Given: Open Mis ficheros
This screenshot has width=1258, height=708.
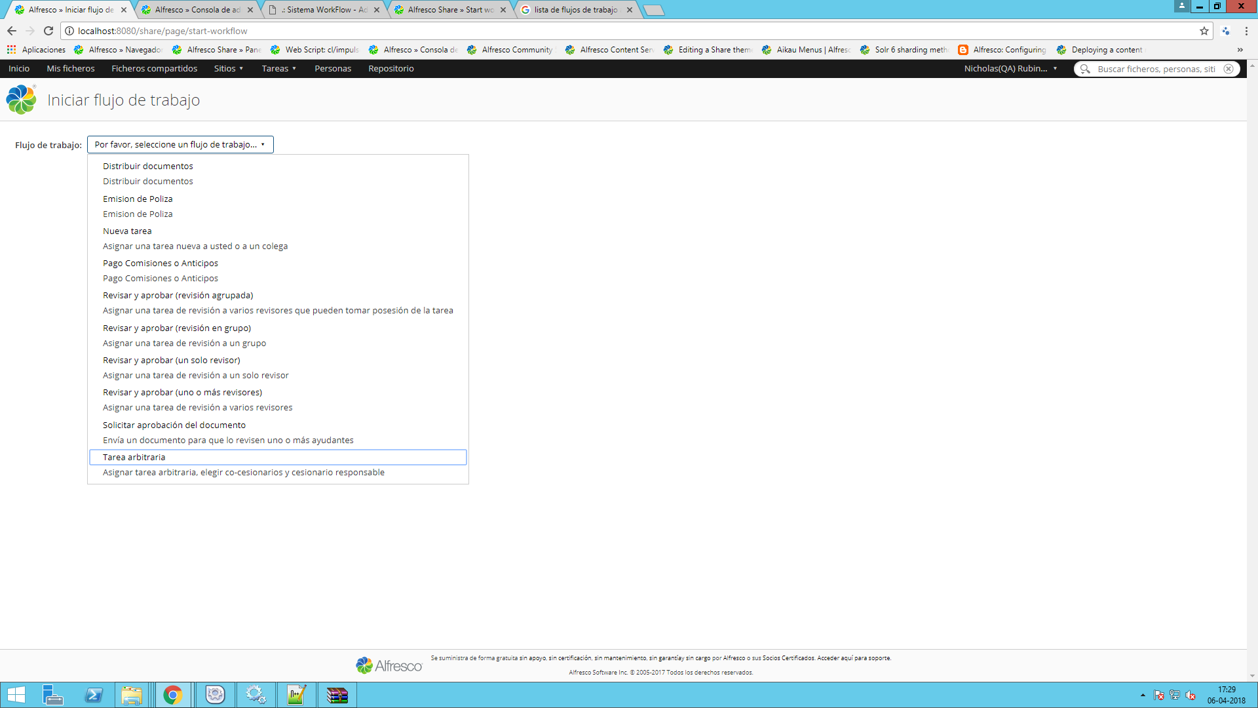Looking at the screenshot, I should (71, 68).
